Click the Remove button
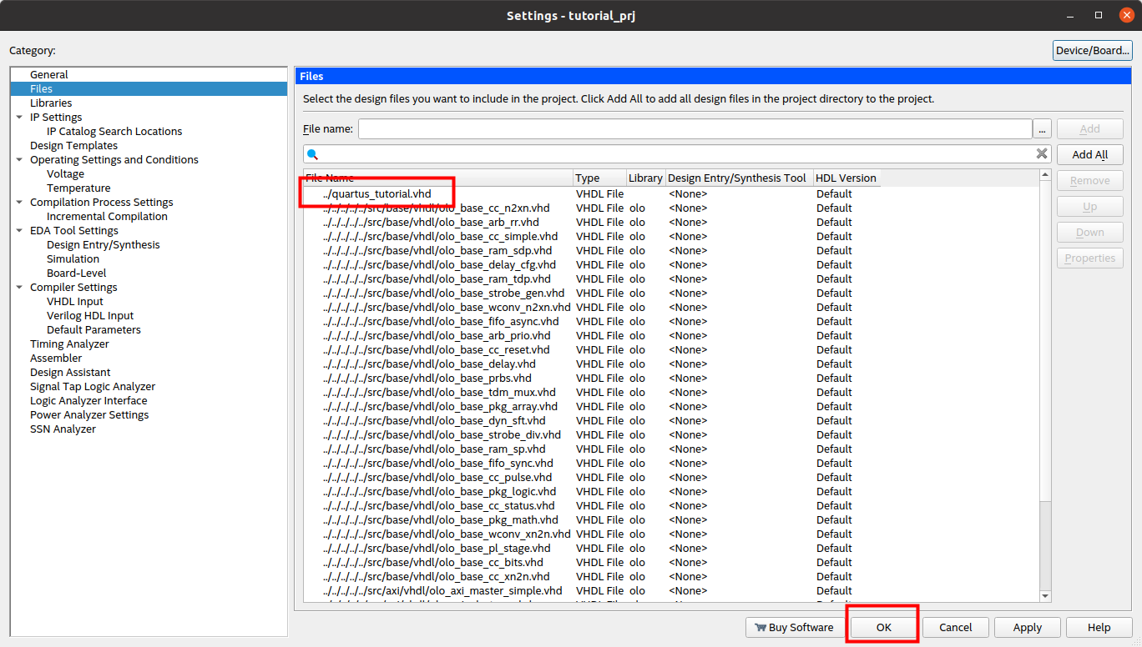Viewport: 1142px width, 647px height. [1090, 180]
